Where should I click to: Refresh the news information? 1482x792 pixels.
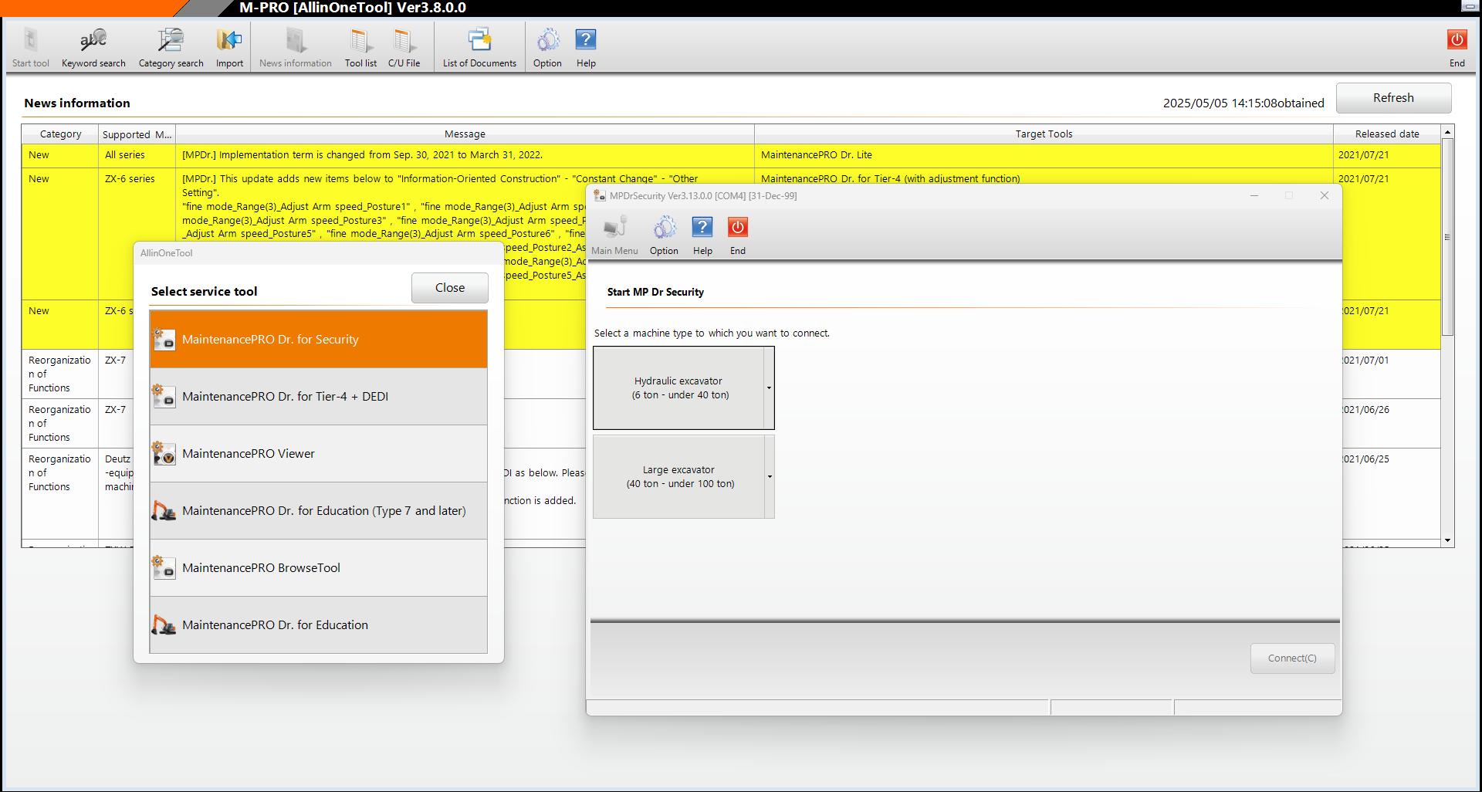pos(1393,98)
